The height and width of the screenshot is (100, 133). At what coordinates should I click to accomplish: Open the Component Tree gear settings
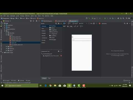(x=58, y=51)
